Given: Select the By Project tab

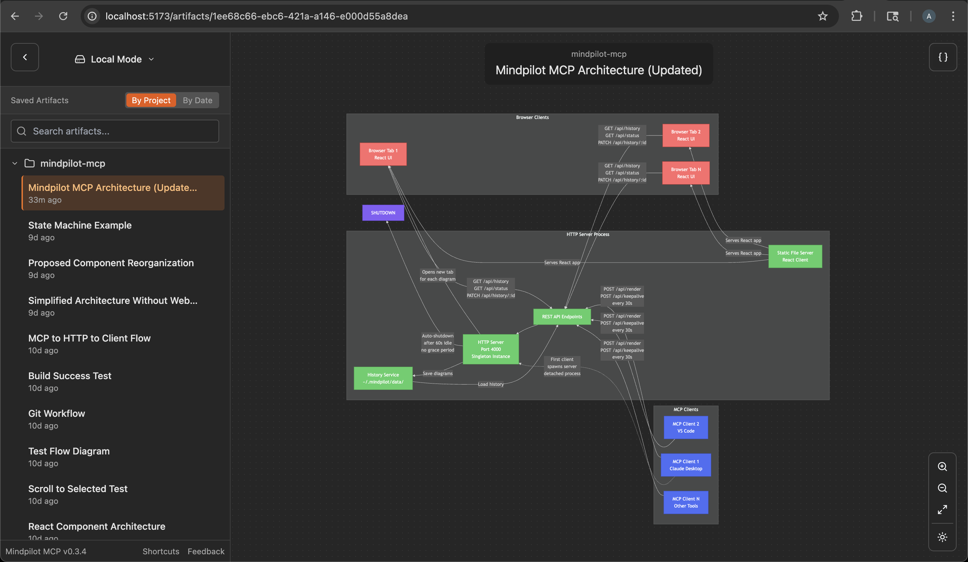Looking at the screenshot, I should 151,100.
